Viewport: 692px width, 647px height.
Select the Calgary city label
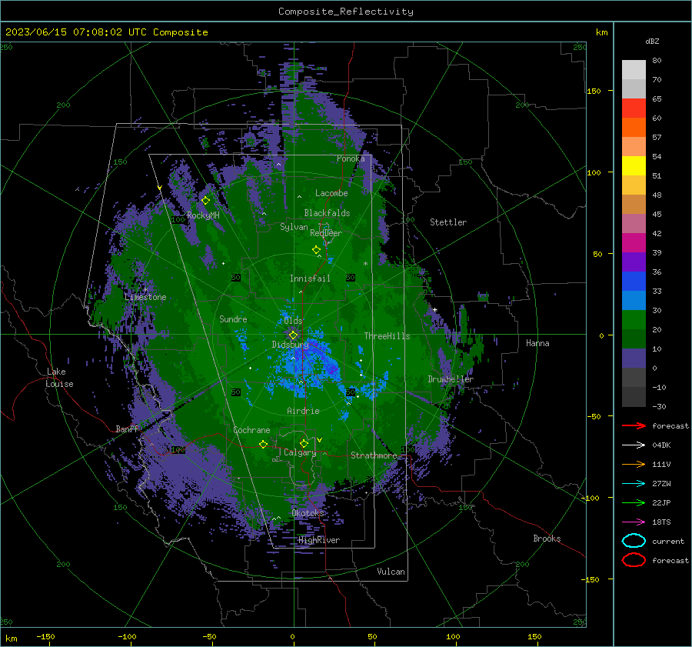(x=300, y=452)
